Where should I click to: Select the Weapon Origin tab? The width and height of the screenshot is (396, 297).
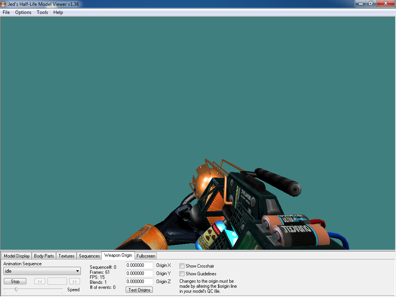pyautogui.click(x=118, y=255)
